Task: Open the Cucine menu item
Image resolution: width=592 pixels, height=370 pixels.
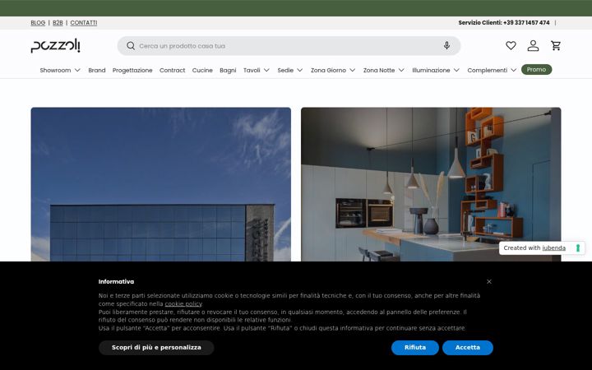Action: (x=202, y=70)
